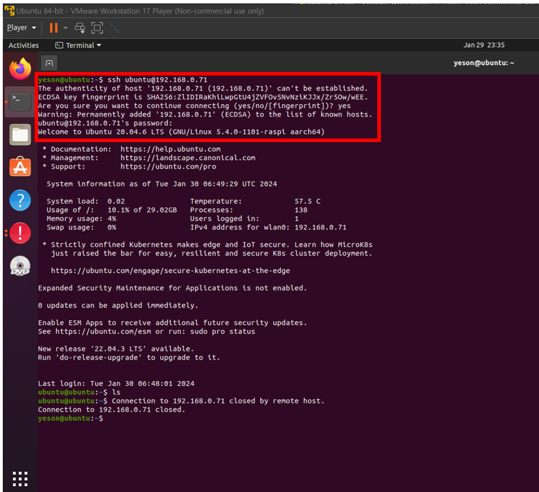Open the Ubuntu Activities overview
Screen dimensions: 539x492
tap(24, 45)
